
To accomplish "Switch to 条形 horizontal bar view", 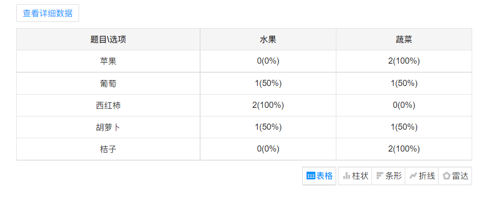I will (x=388, y=176).
